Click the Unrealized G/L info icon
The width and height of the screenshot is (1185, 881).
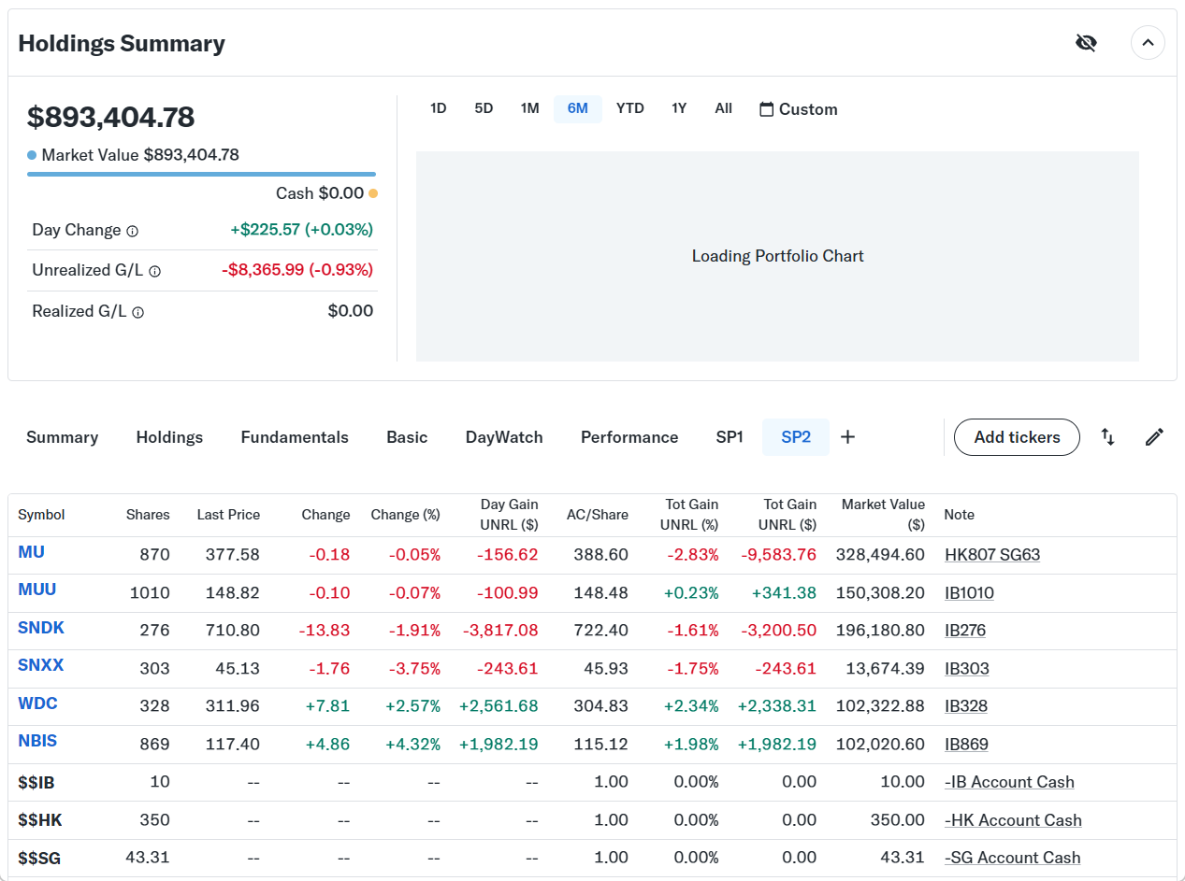click(155, 271)
